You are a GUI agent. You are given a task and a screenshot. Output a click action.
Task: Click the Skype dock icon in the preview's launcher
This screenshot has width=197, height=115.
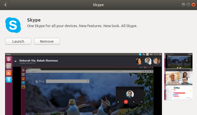[x=9, y=80]
